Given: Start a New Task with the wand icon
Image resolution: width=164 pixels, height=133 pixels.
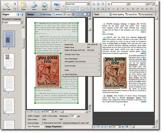Looking at the screenshot, I should click(x=6, y=6).
